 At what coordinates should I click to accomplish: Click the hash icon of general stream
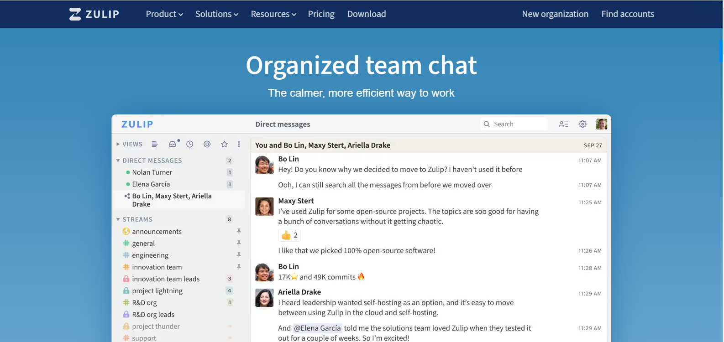pyautogui.click(x=126, y=244)
